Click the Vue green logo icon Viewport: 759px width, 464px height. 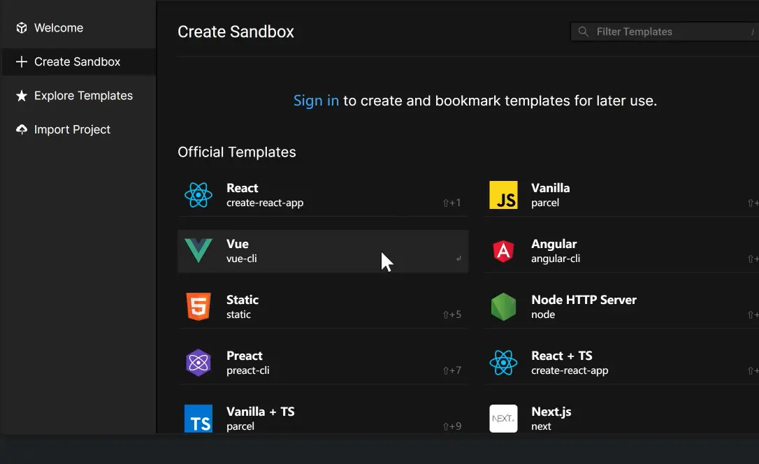(x=198, y=251)
